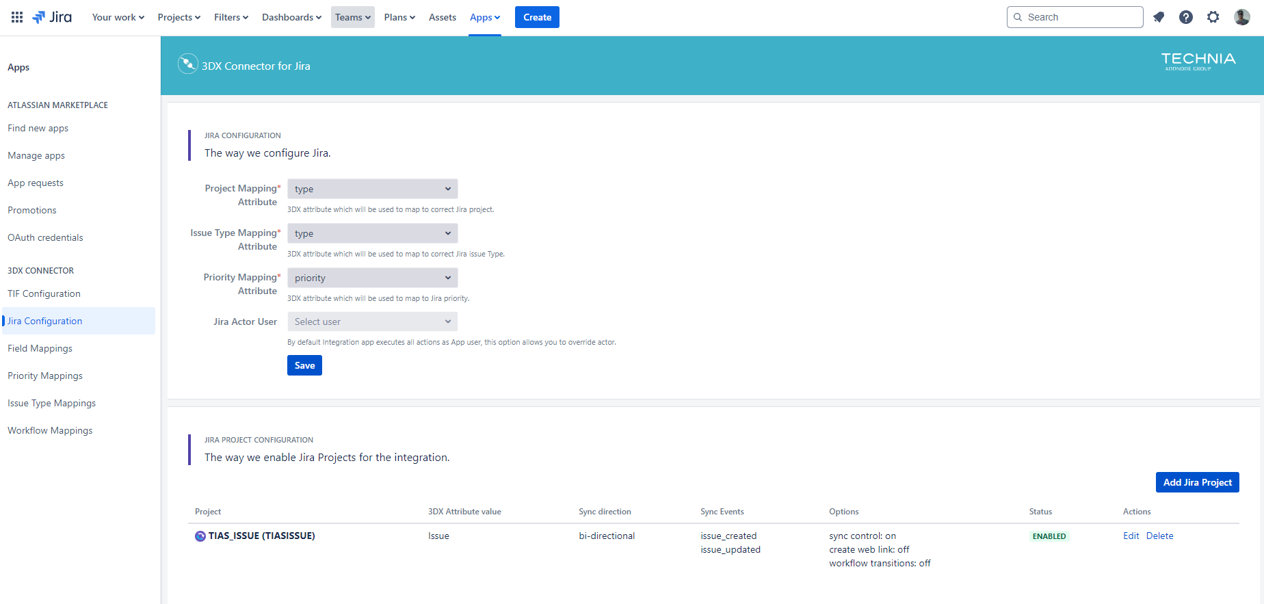The image size is (1264, 604).
Task: Click TIAS_ISSUE (TIASISSUE) project name
Action: [262, 536]
